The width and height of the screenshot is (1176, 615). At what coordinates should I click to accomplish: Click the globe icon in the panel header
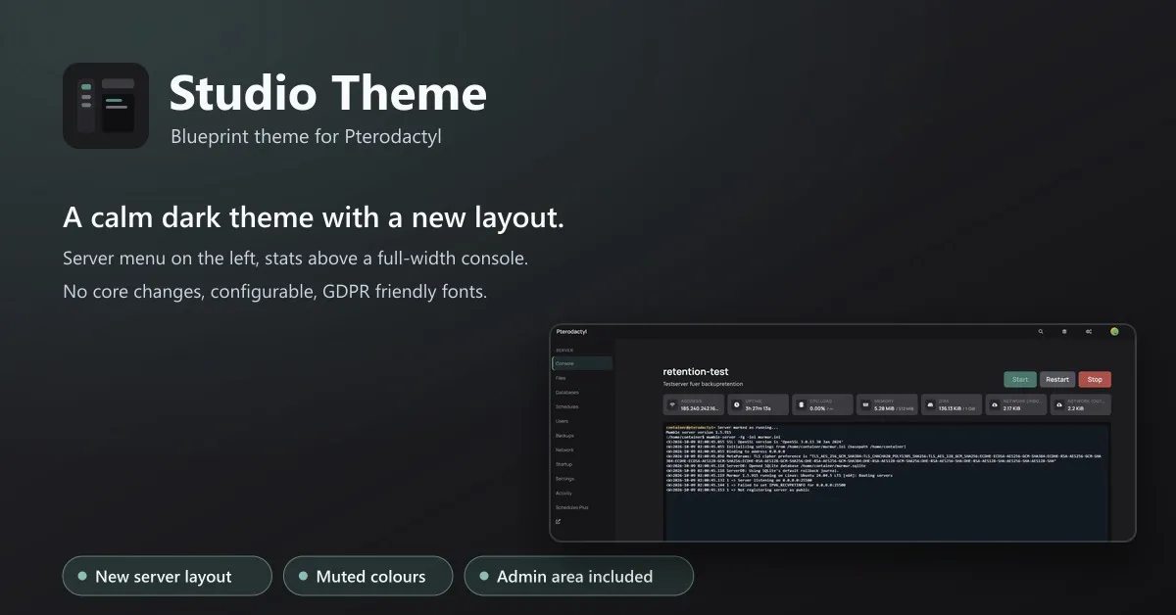(x=1064, y=332)
